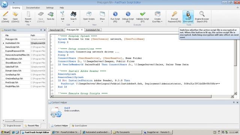Screen dimensions: 240x135
Task: Click the Path column header
Action: (x=37, y=35)
